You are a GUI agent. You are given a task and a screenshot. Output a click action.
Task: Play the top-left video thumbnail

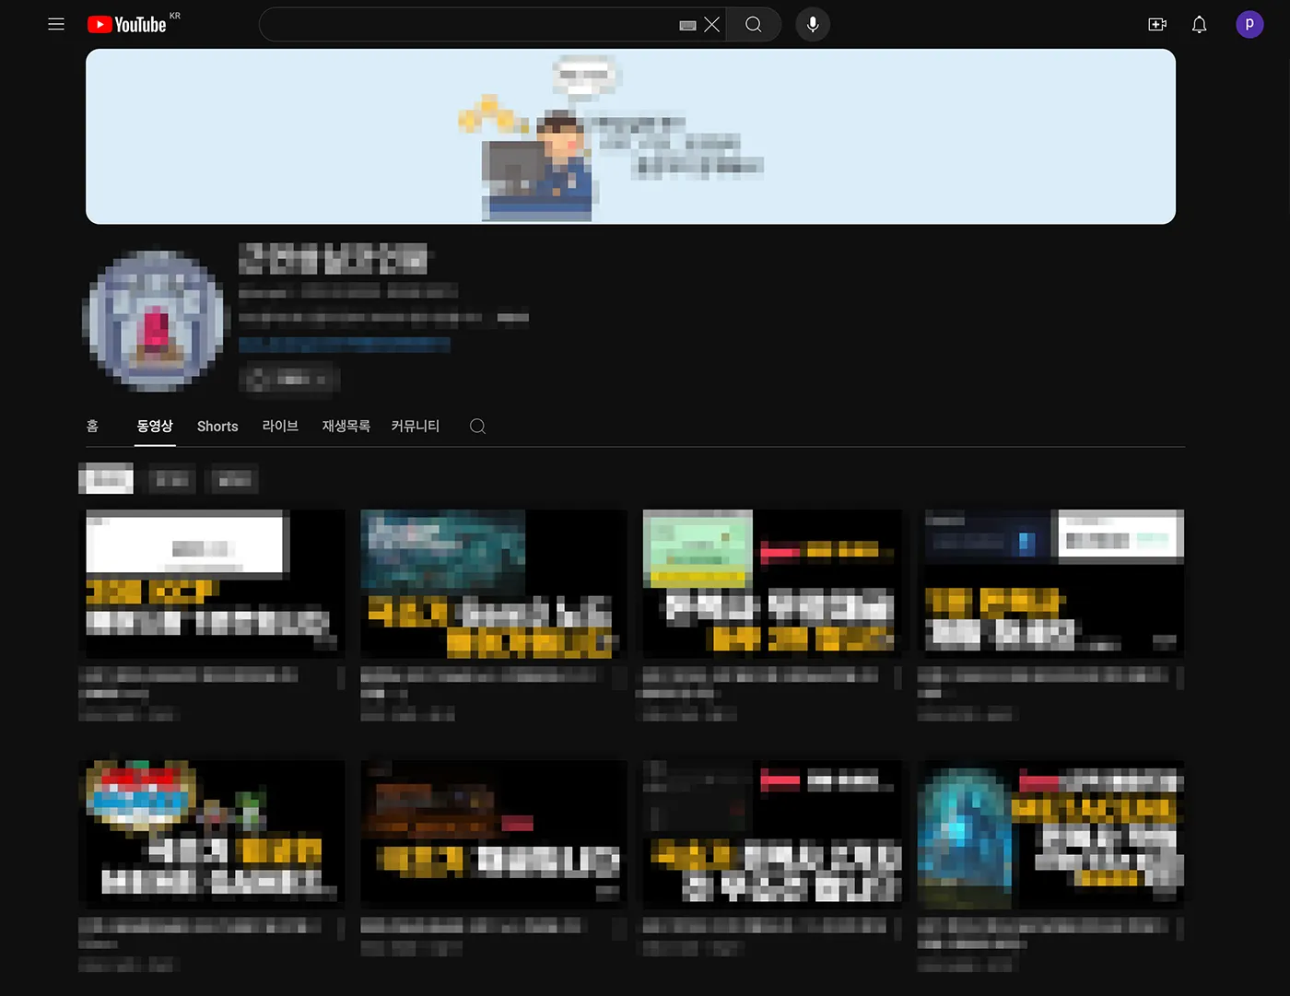[213, 582]
